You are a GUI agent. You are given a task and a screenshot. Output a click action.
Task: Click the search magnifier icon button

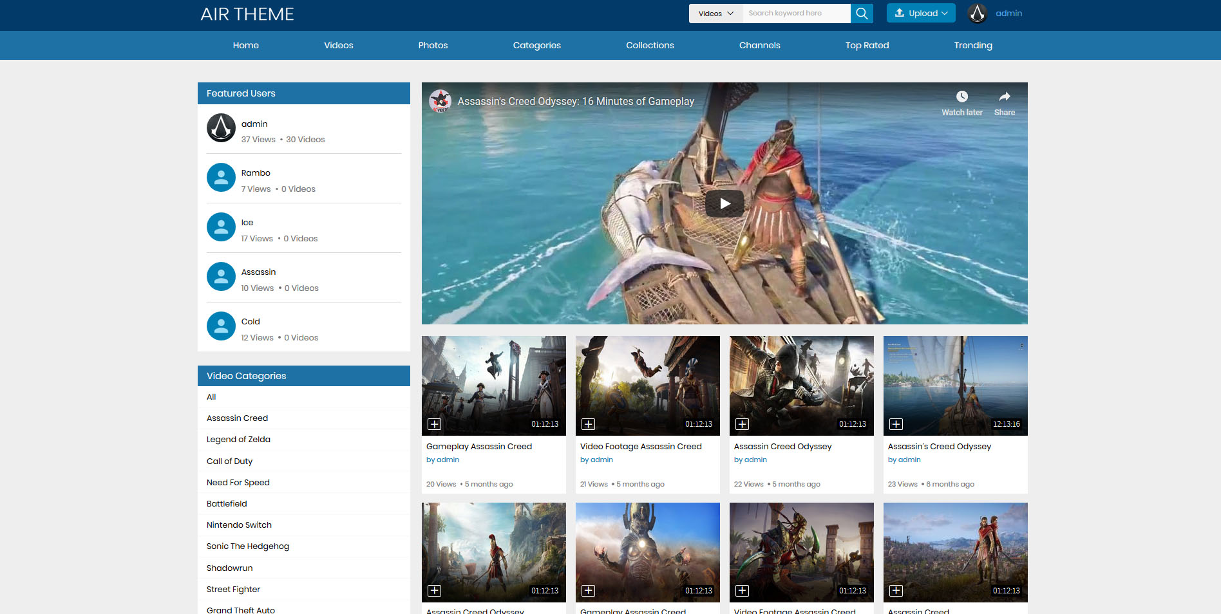(862, 14)
